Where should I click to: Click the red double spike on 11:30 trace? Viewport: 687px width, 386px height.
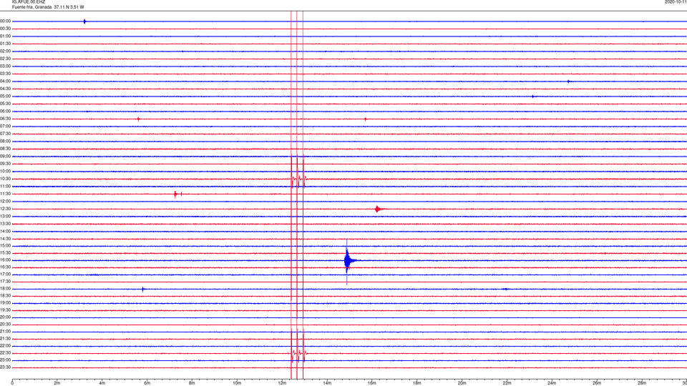(178, 194)
